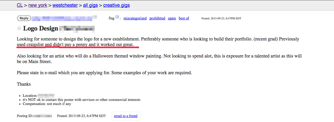Flag the post as miscategorized
The height and width of the screenshot is (122, 334).
135,18
